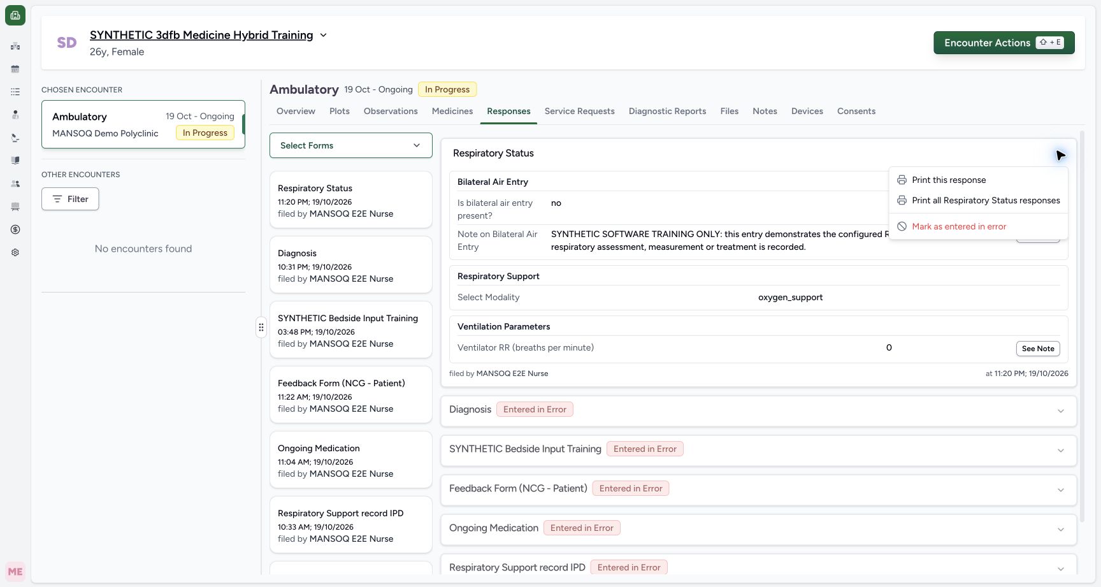Open the chevron beside the patient name

click(323, 35)
